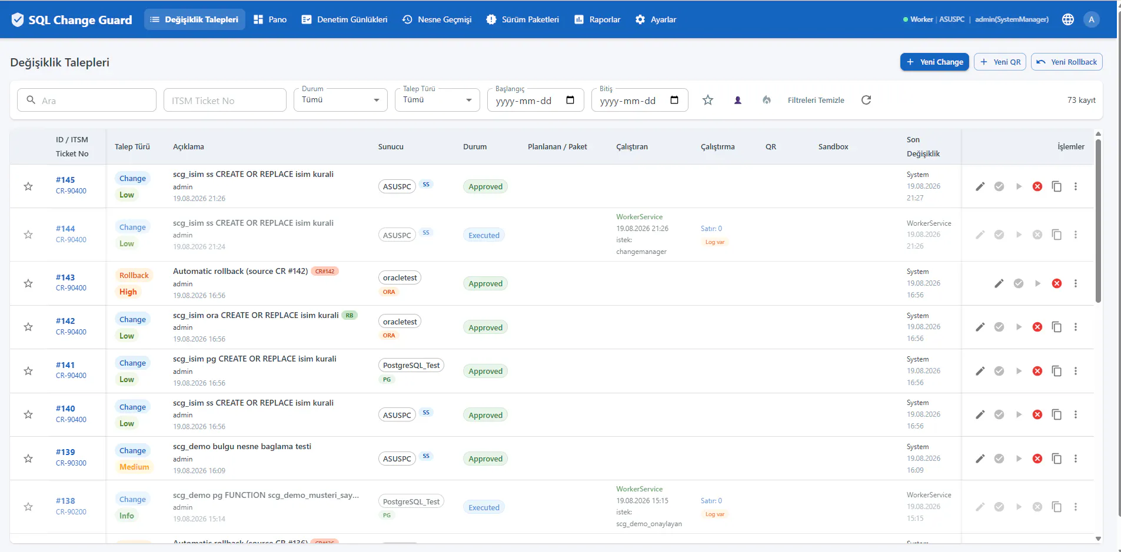The image size is (1121, 552).
Task: Open more actions for request #141
Action: pos(1076,371)
